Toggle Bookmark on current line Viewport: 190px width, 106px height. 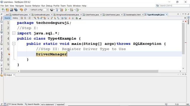(x=58, y=18)
